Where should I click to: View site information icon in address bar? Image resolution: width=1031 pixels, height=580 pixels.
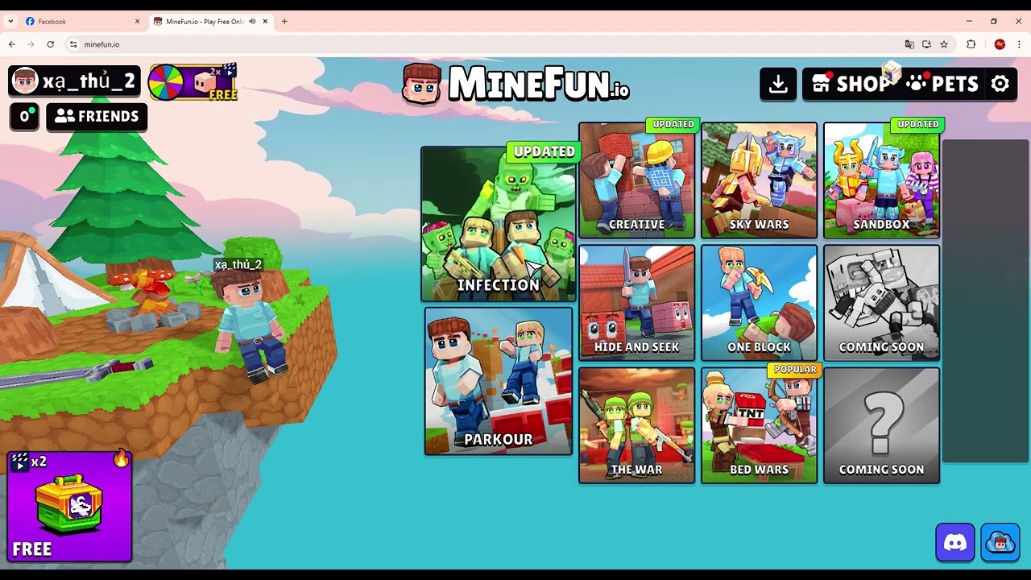coord(73,44)
